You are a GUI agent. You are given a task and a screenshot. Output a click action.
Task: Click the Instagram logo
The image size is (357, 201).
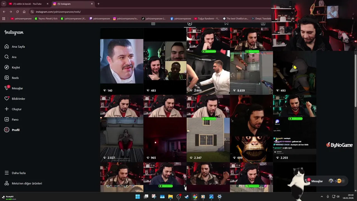14,32
